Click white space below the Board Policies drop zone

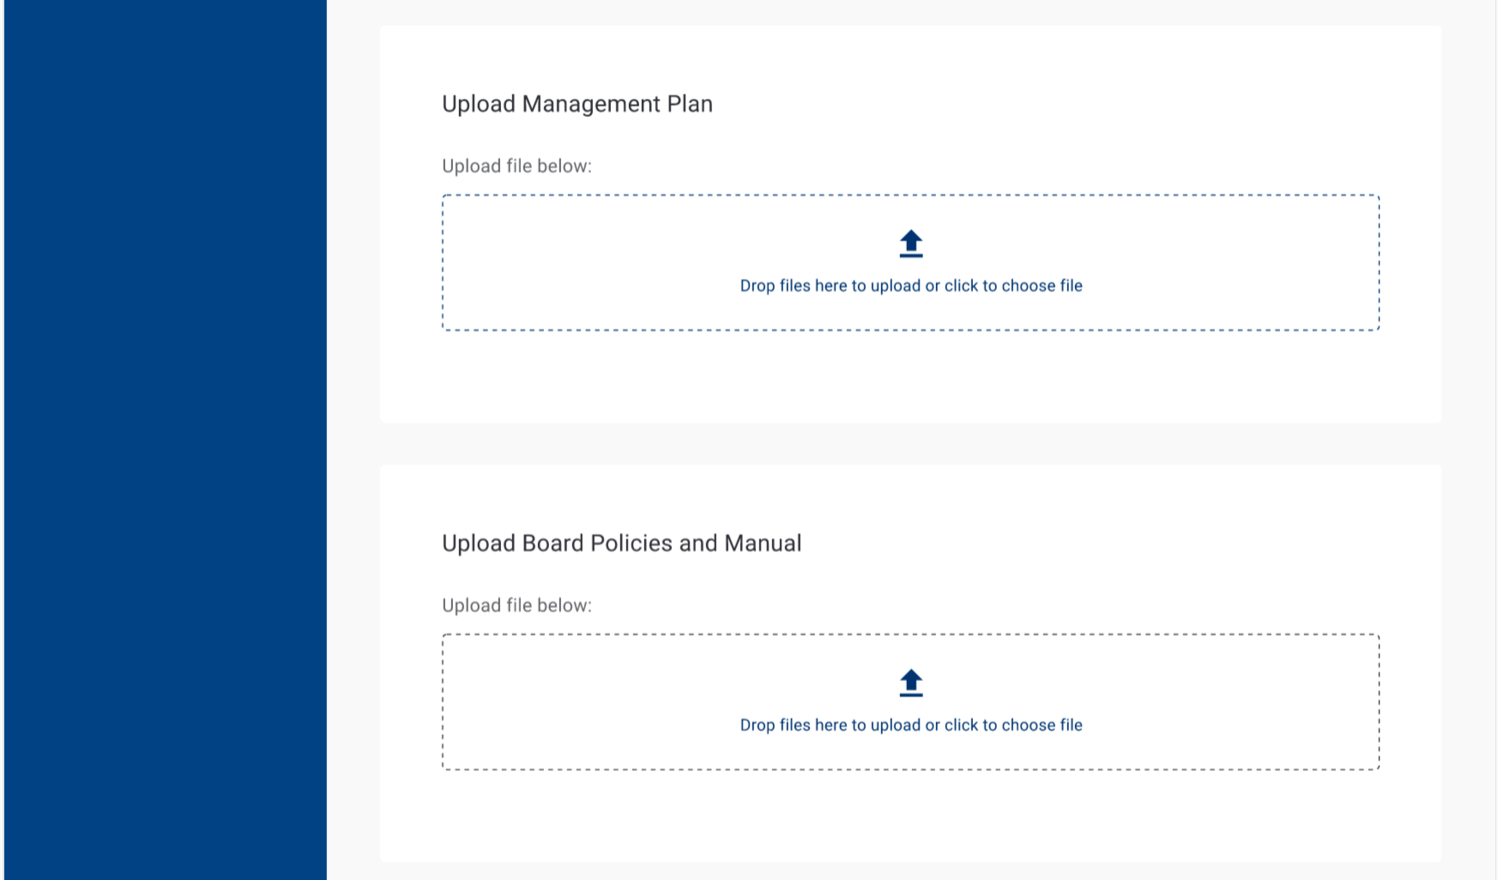pos(909,817)
